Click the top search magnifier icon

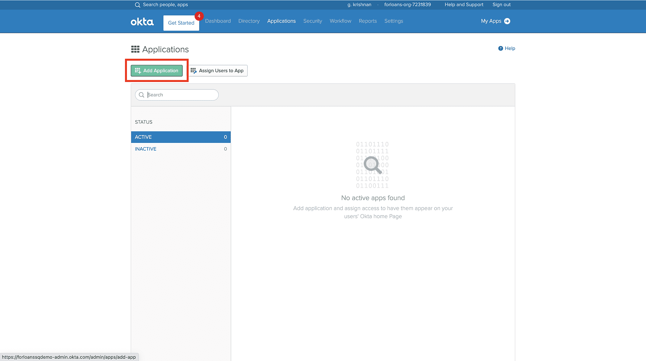pos(137,5)
